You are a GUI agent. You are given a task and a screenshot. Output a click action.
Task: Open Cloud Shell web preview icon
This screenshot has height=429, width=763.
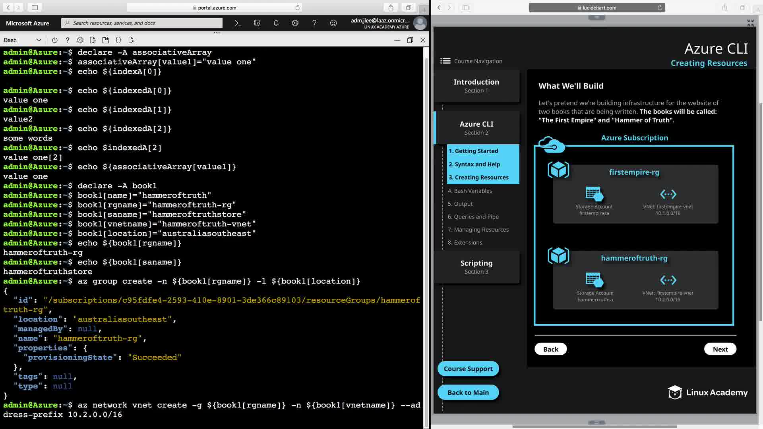click(132, 40)
